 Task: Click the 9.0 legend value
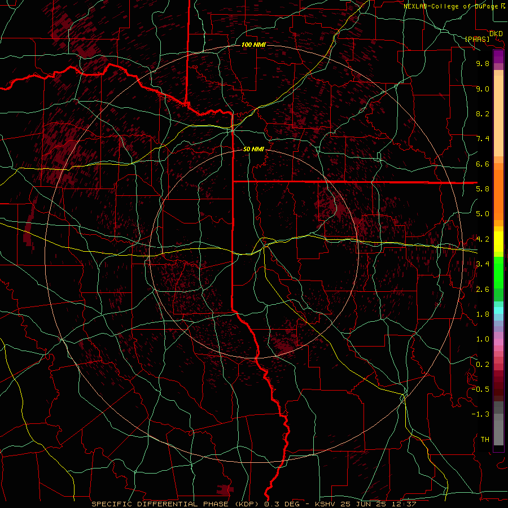[x=483, y=89]
